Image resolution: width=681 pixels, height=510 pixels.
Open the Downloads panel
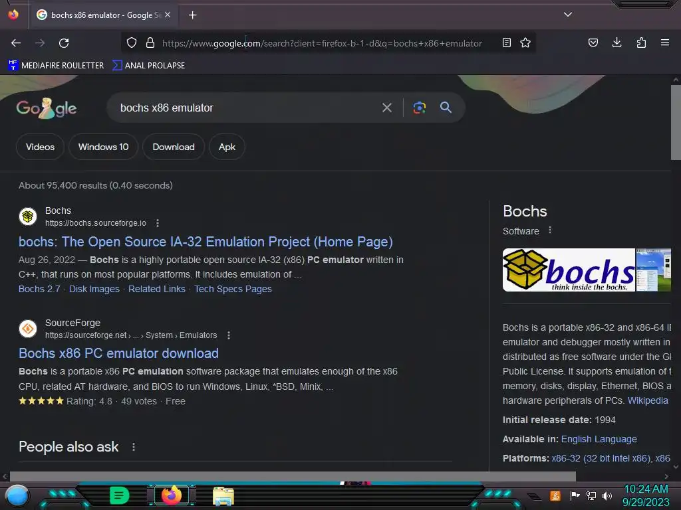616,42
